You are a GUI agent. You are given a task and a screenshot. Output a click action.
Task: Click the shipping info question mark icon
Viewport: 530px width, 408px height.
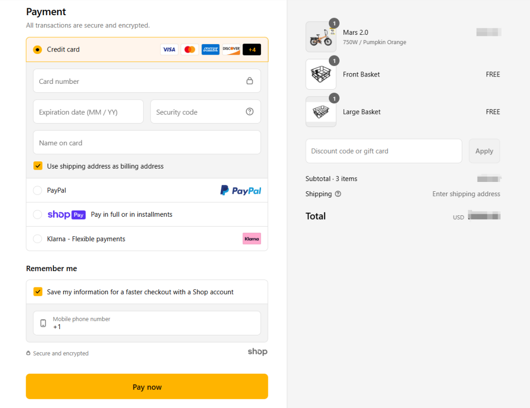pos(338,194)
